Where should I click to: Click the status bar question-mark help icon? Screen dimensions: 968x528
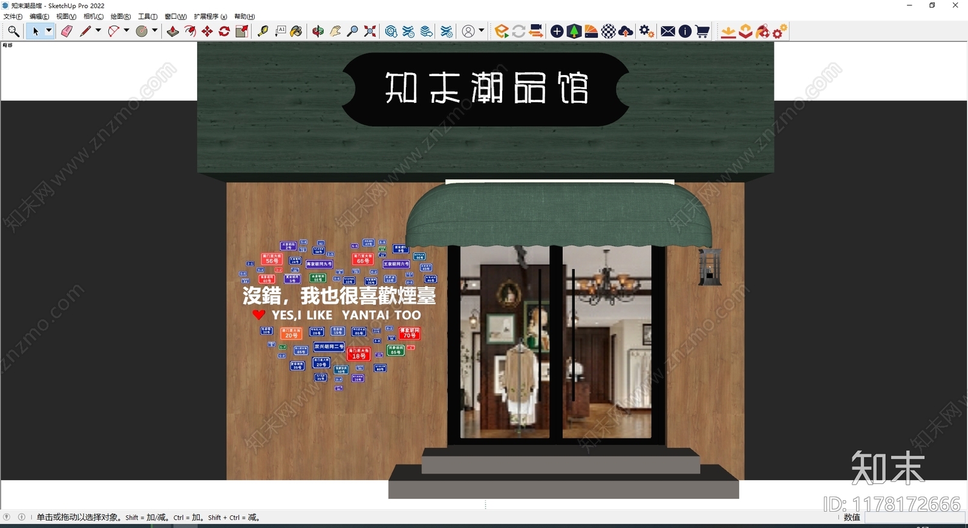(7, 517)
